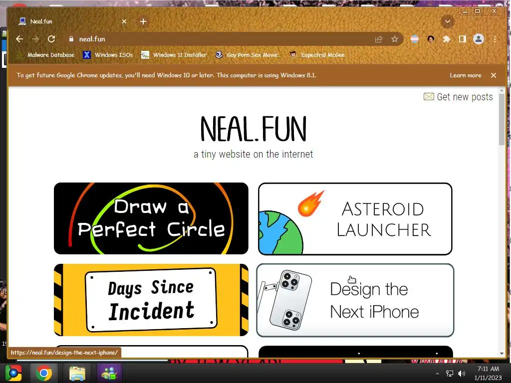Open Days Since Incident card

click(x=151, y=300)
